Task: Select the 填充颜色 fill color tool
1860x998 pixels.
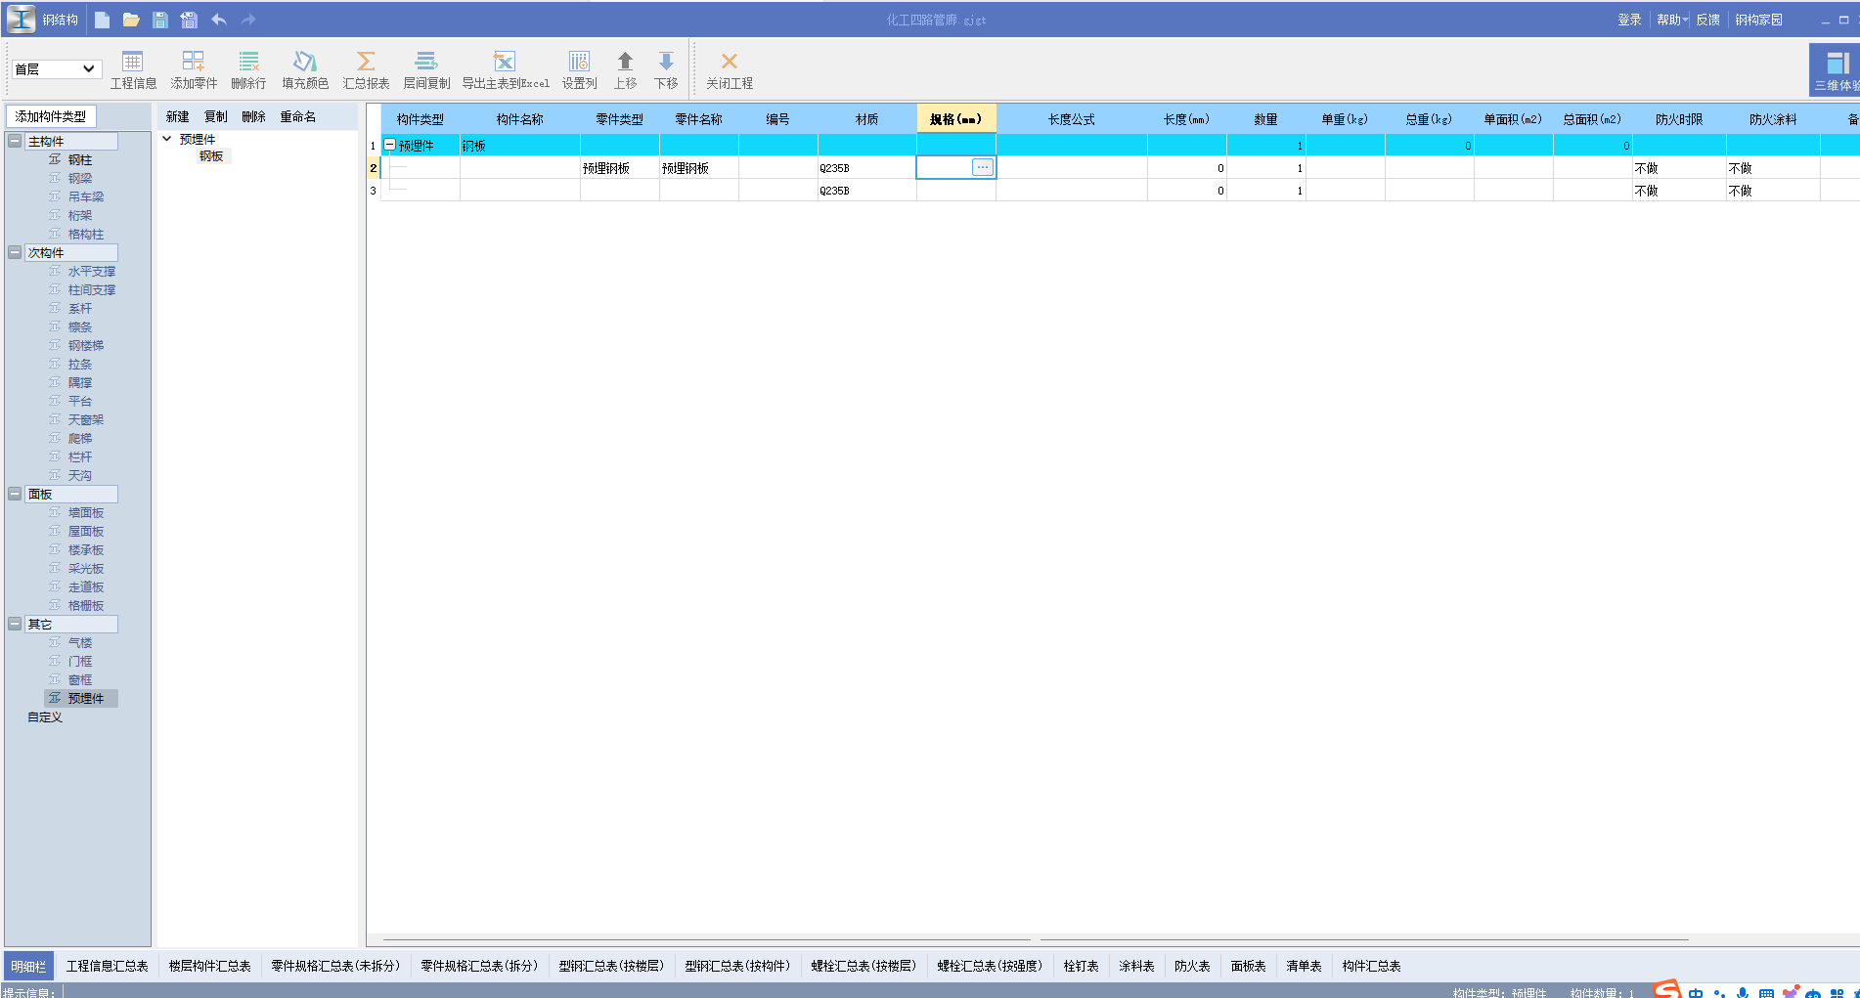Action: pos(305,70)
